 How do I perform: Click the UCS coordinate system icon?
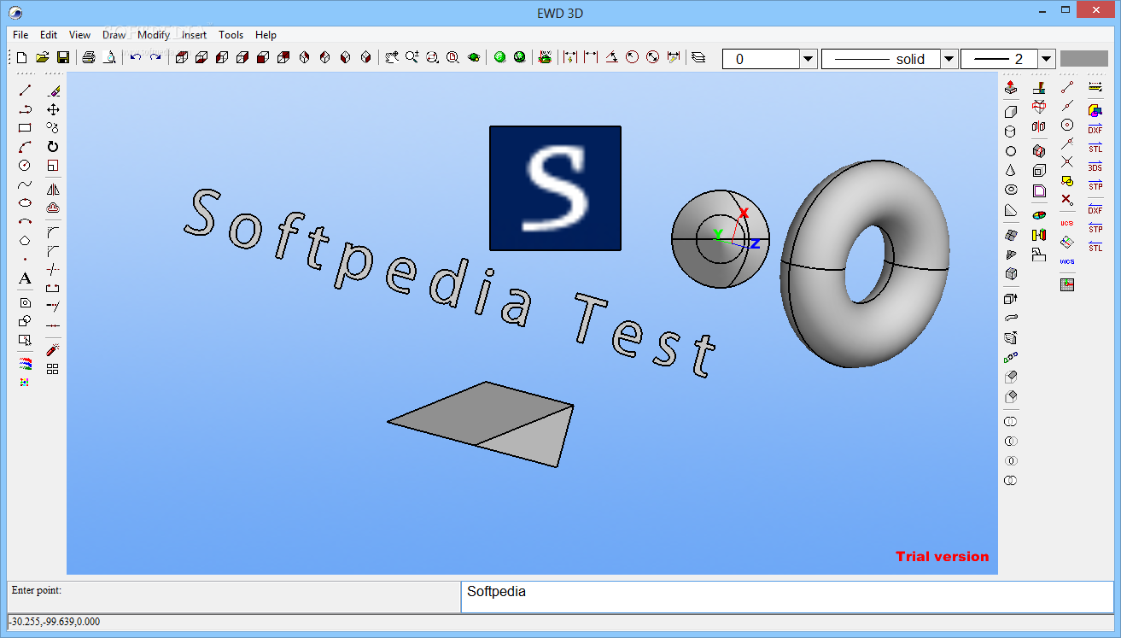[1067, 223]
